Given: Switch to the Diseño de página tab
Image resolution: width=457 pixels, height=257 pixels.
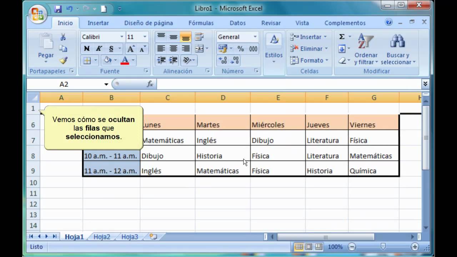Looking at the screenshot, I should pyautogui.click(x=149, y=23).
